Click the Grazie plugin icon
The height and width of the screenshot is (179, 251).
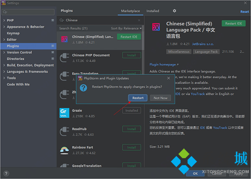(x=64, y=113)
